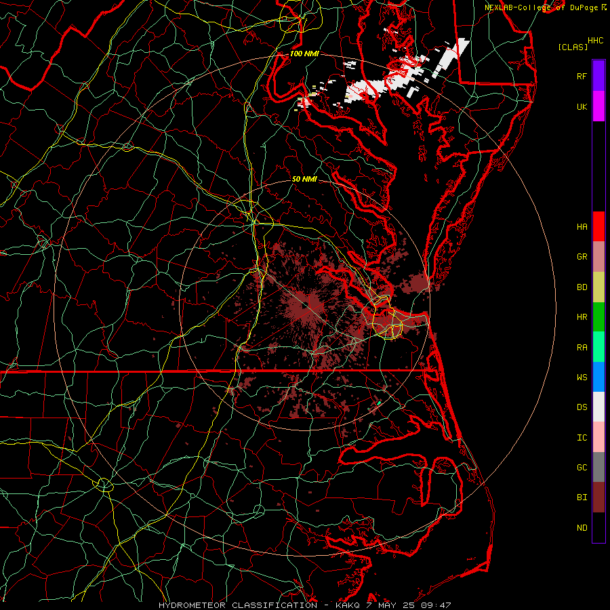610x610 pixels.
Task: Click the DS white legend color swatch
Action: pyautogui.click(x=598, y=407)
